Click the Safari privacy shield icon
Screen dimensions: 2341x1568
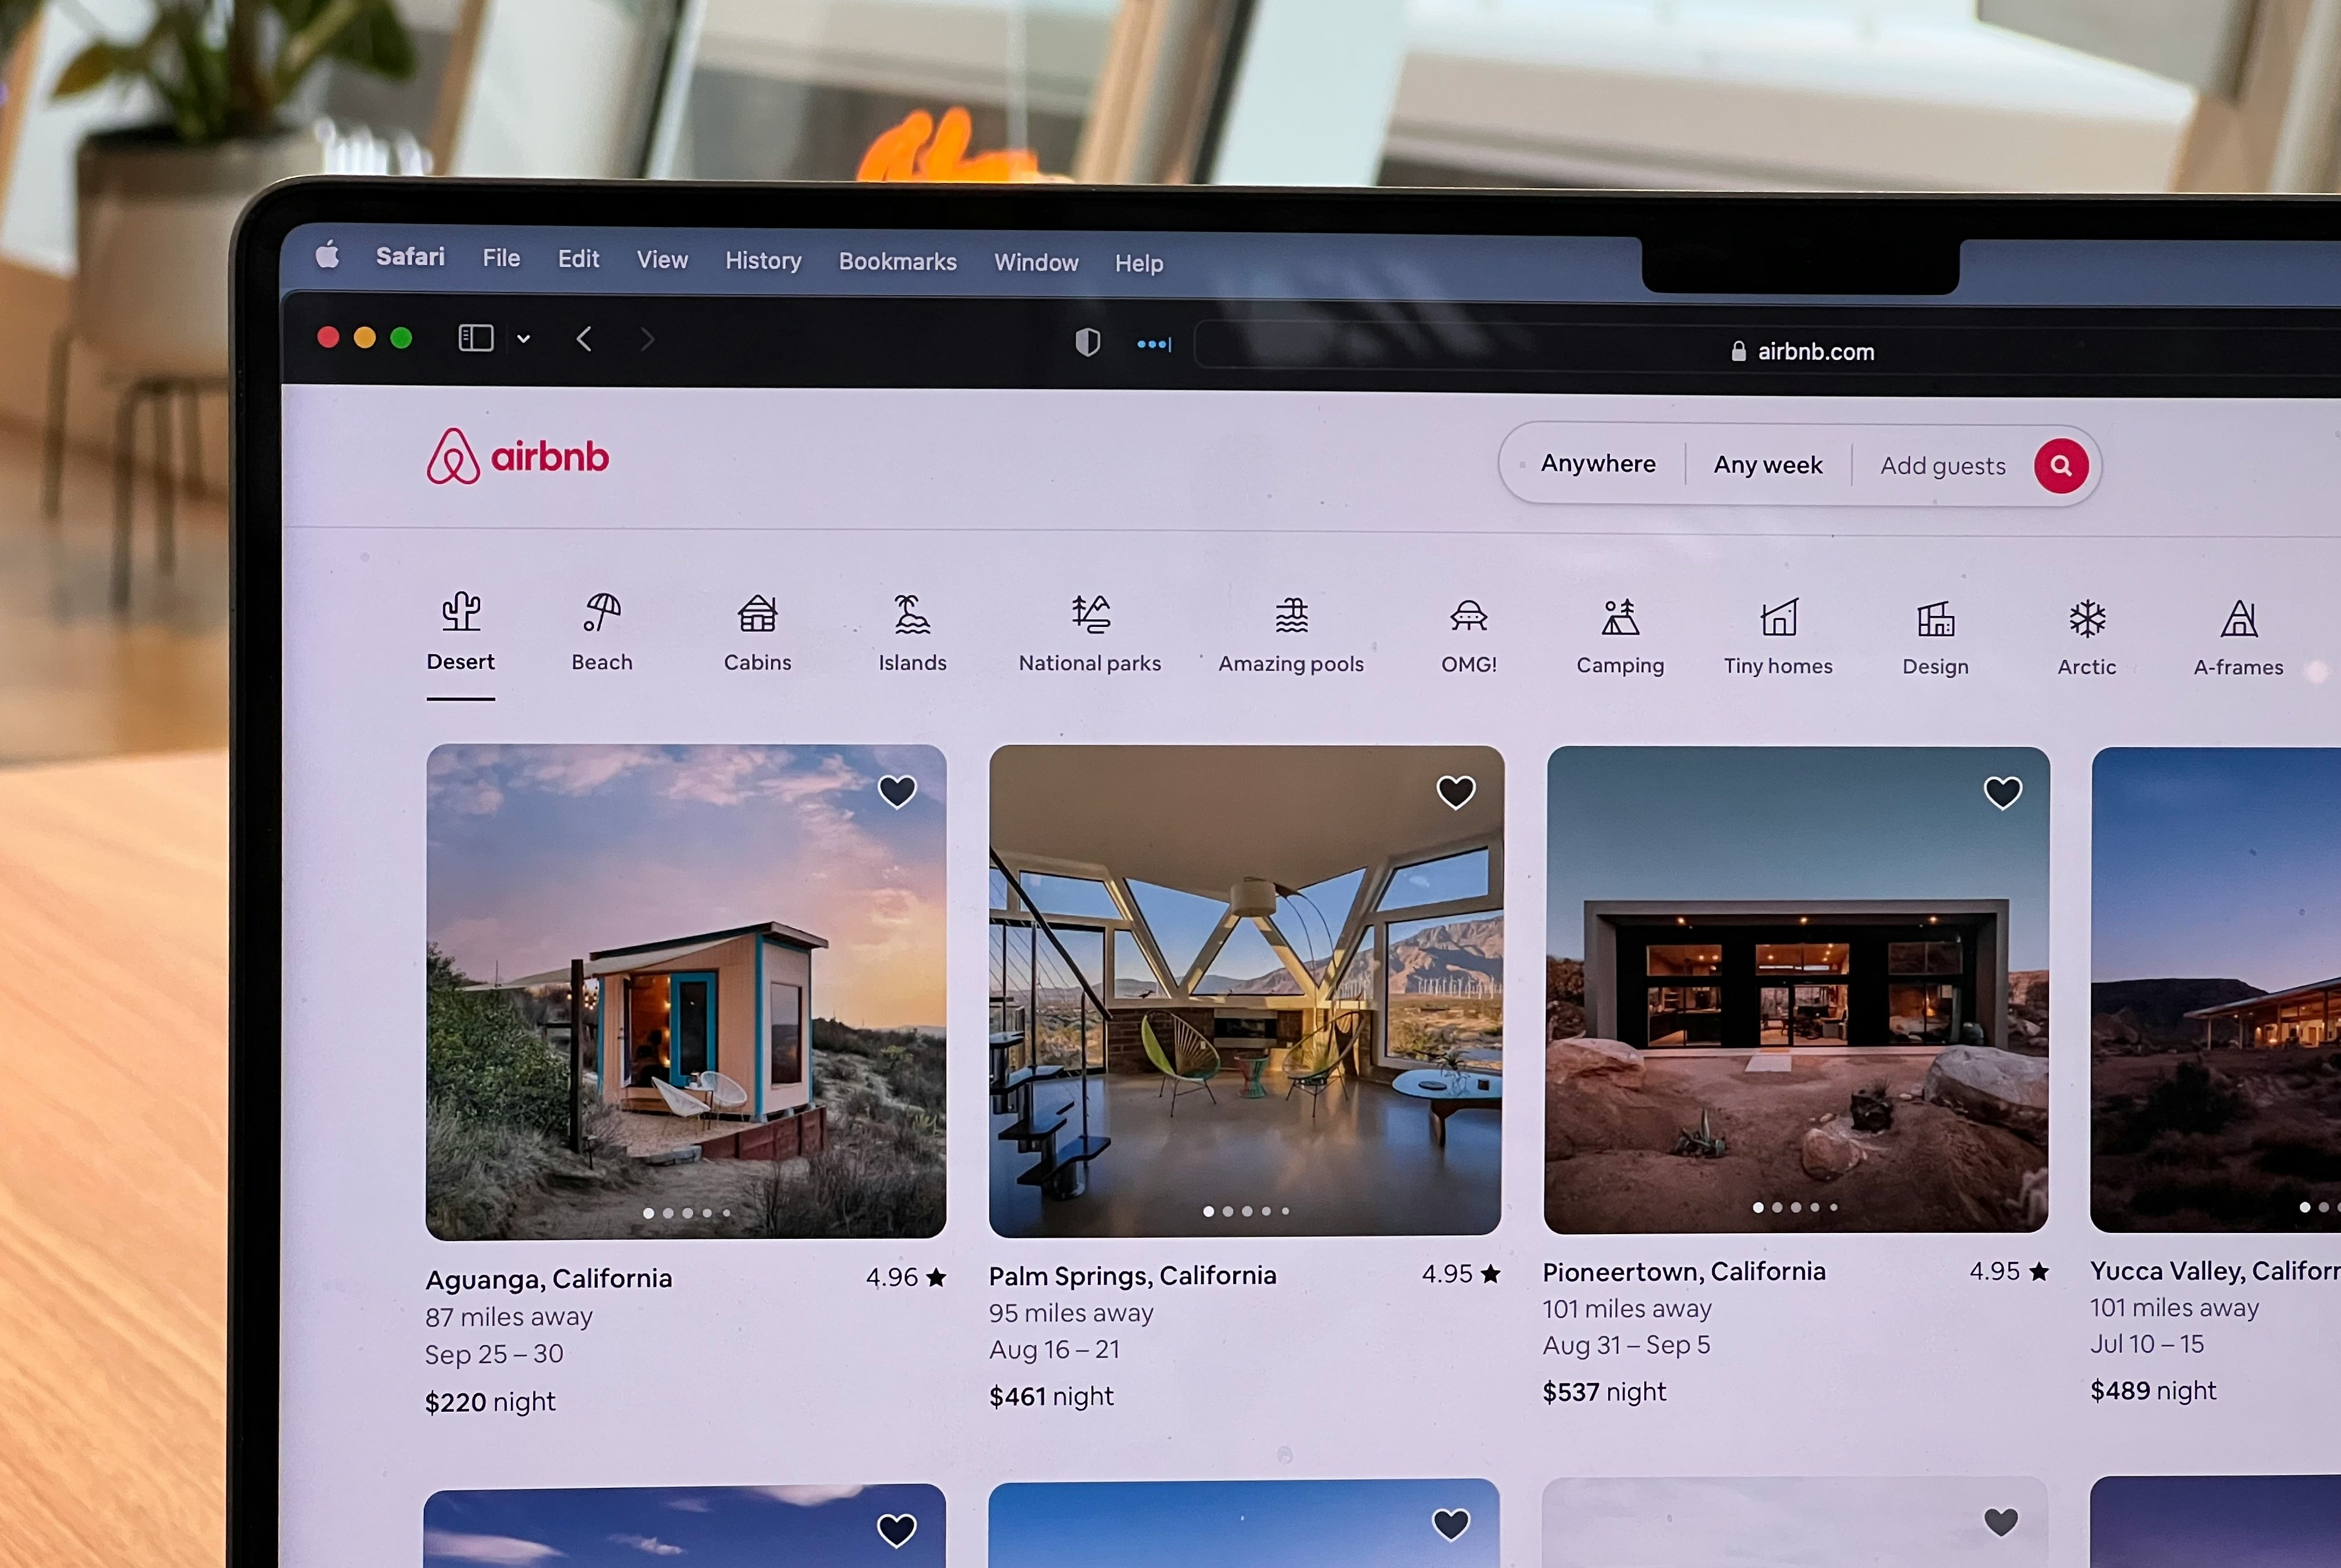point(1087,343)
